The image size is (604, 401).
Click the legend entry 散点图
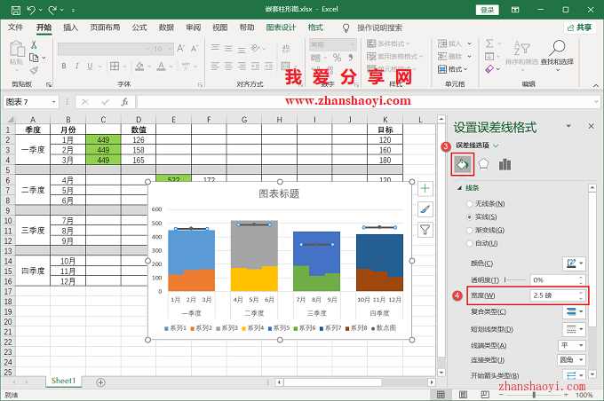pyautogui.click(x=384, y=328)
